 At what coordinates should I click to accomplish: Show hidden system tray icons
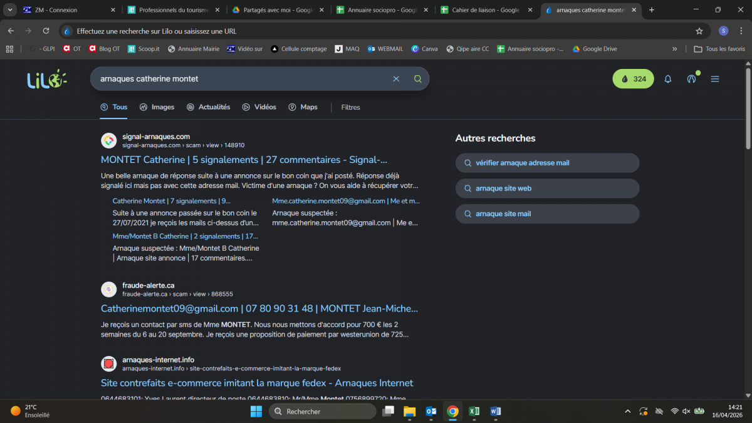coord(628,411)
